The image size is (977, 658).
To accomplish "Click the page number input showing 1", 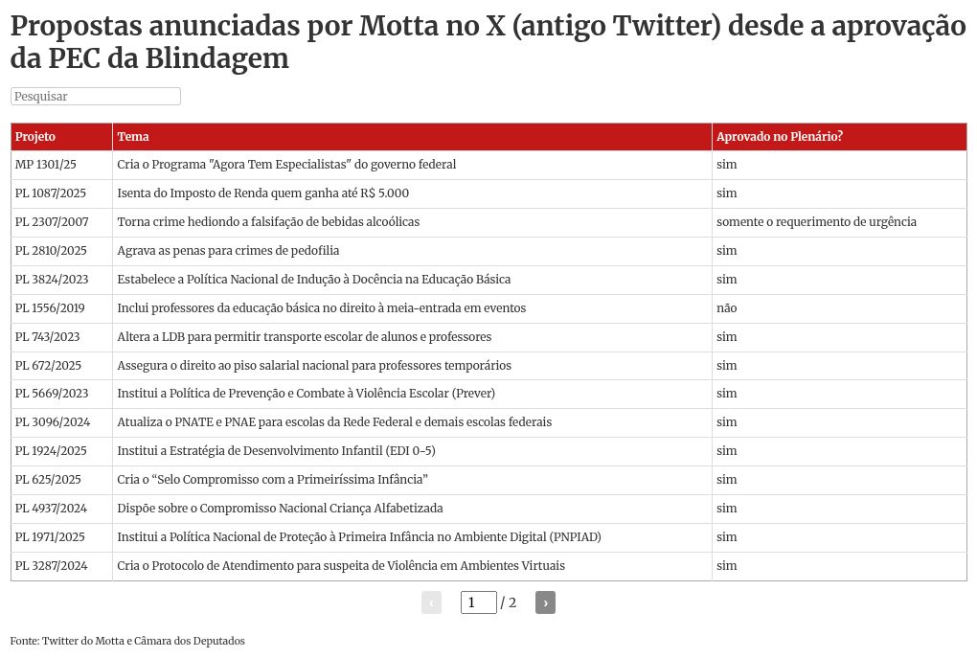I will [x=478, y=602].
